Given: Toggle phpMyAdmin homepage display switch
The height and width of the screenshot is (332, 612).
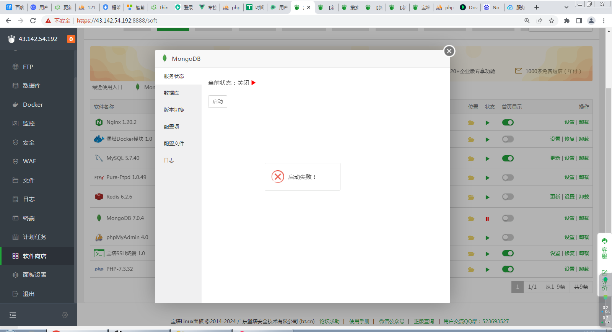Looking at the screenshot, I should (508, 238).
